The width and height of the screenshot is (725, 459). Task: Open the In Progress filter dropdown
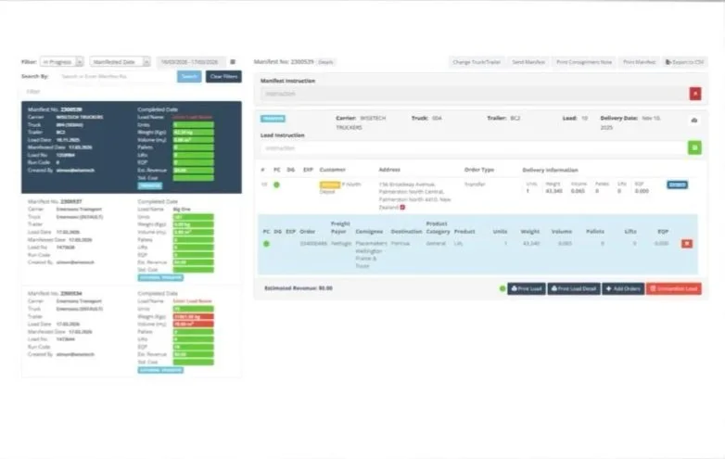click(61, 62)
